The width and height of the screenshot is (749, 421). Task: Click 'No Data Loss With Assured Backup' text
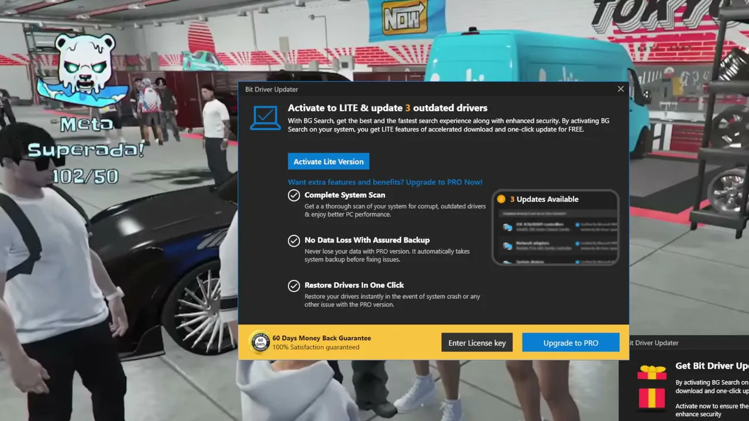367,240
